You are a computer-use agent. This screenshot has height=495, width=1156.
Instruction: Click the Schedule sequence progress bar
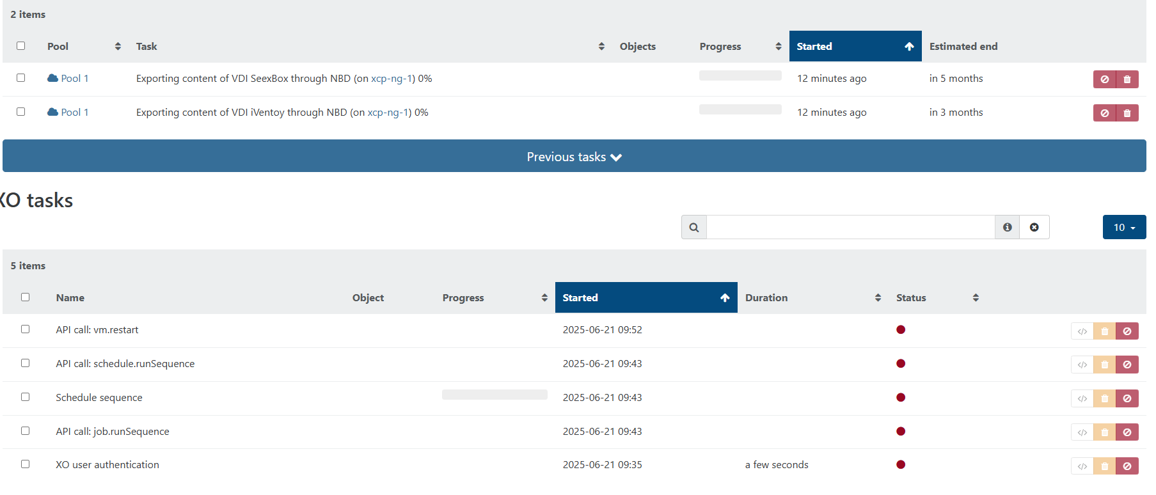click(x=495, y=395)
